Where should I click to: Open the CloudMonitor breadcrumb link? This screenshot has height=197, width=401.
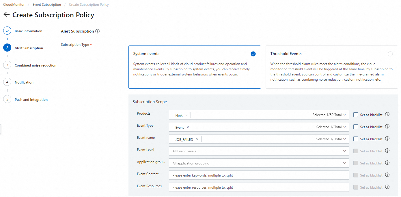(14, 5)
